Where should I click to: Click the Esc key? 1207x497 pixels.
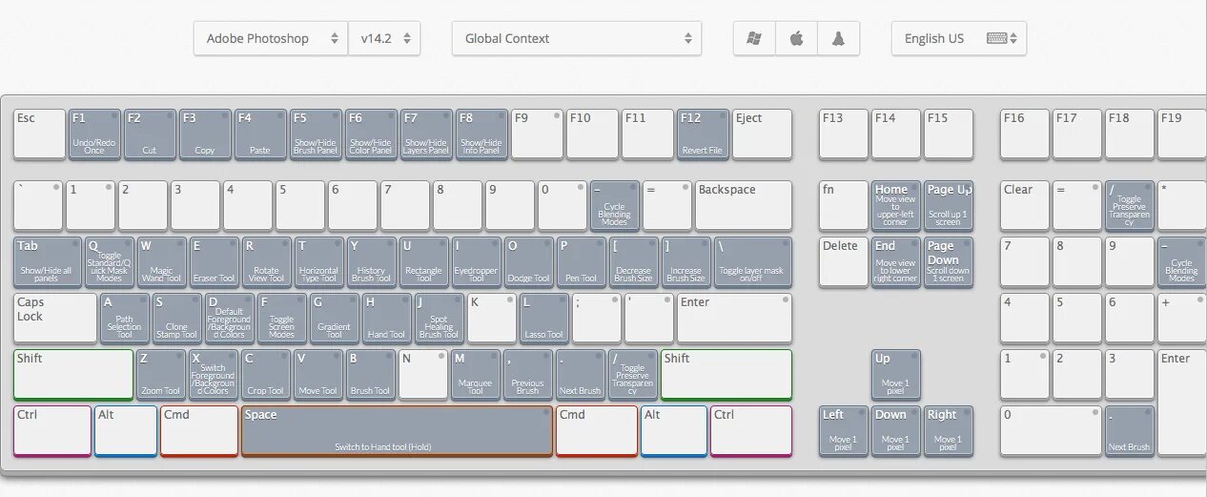click(39, 135)
